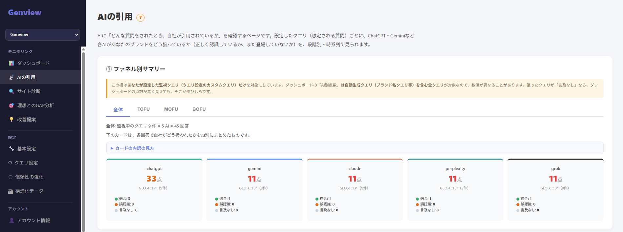Image resolution: width=623 pixels, height=232 pixels.
Task: Click GEOスコア (9件) under chatgpt
Action: coord(153,188)
